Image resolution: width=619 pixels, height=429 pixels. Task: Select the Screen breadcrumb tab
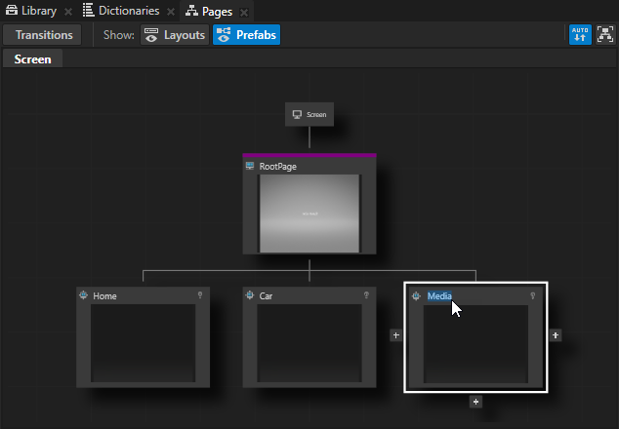click(32, 59)
